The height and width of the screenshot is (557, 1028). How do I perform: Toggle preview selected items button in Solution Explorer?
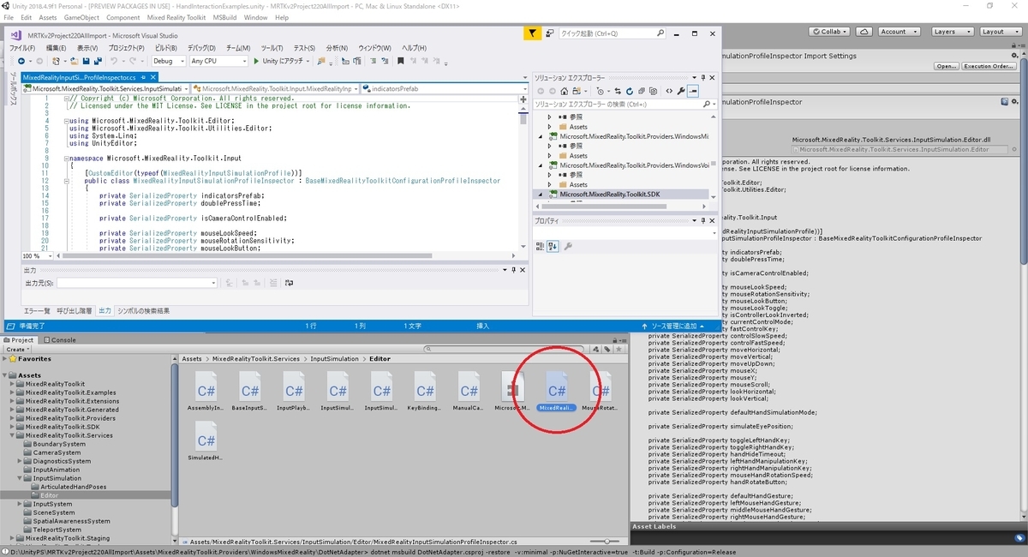[693, 91]
